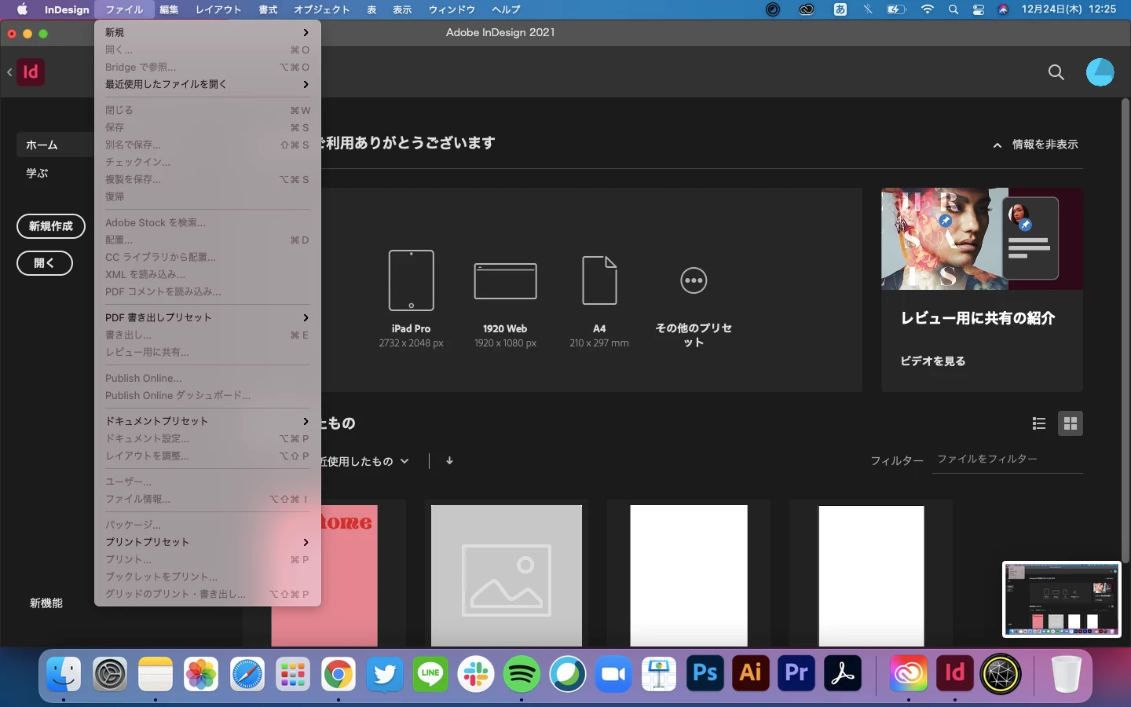Click the InDesign Id home logo
Image resolution: width=1131 pixels, height=707 pixels.
tap(30, 72)
